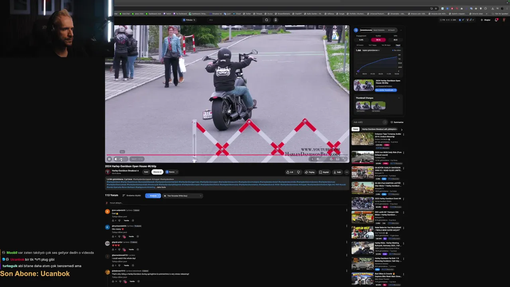510x287 pixels.
Task: Click Oluştur create button
Action: (x=485, y=20)
